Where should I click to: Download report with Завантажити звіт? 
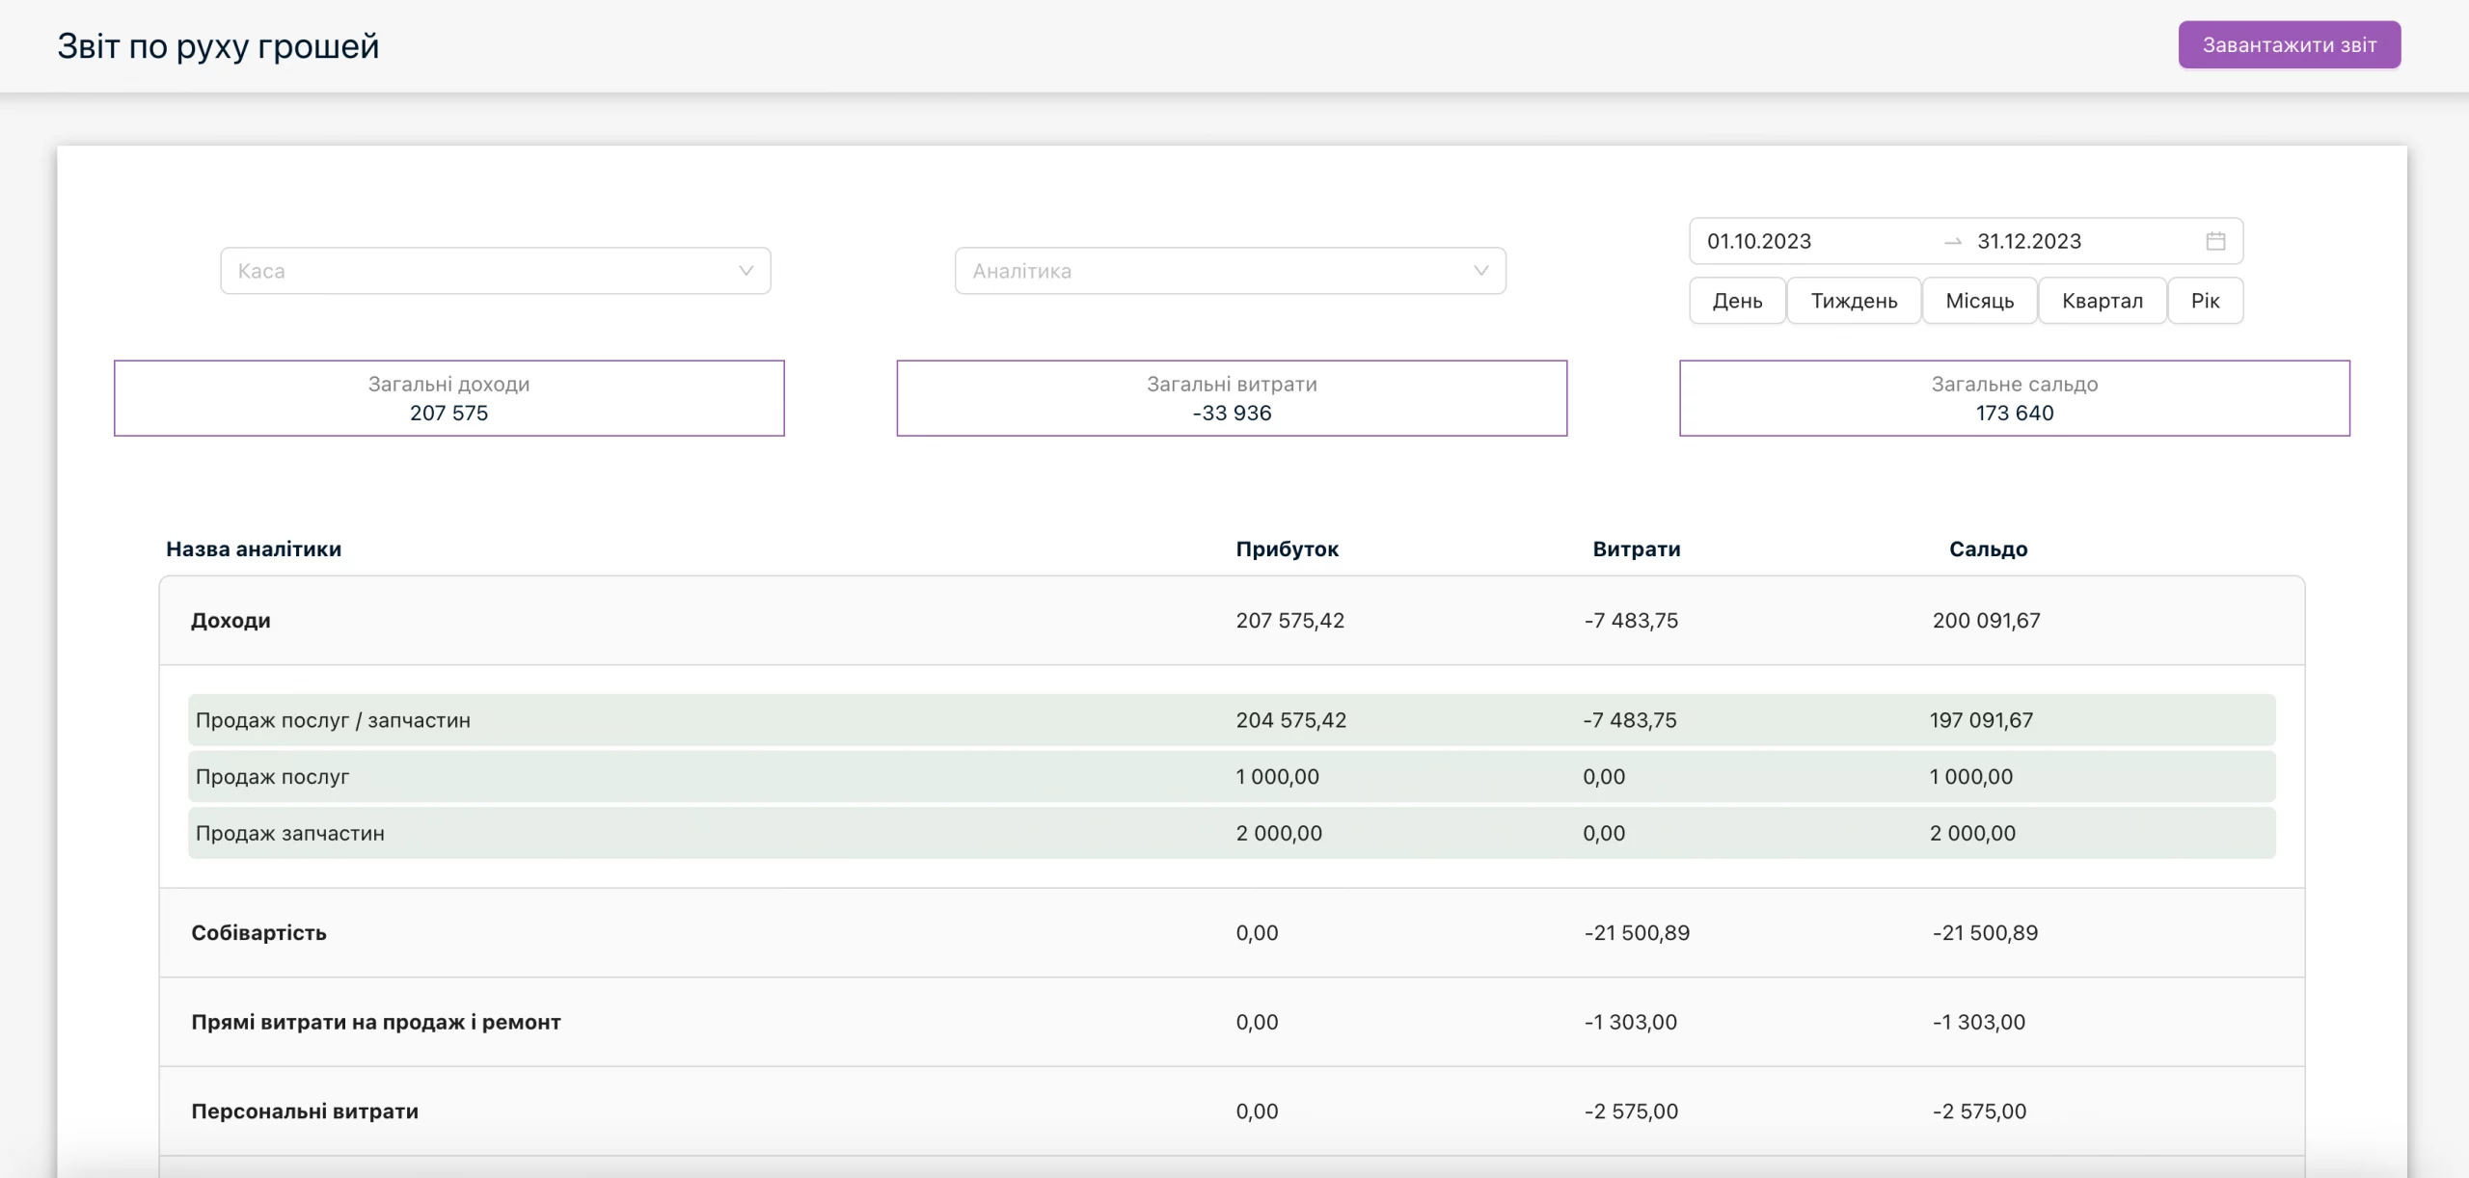(2289, 45)
